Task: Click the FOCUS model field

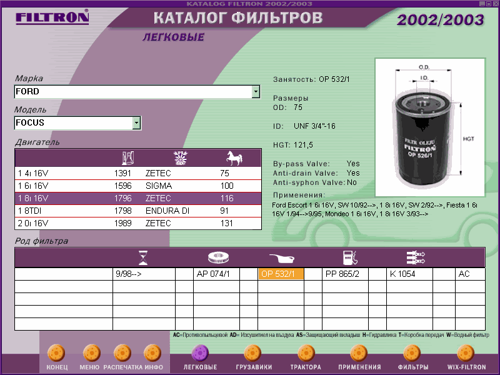Action: [77, 122]
